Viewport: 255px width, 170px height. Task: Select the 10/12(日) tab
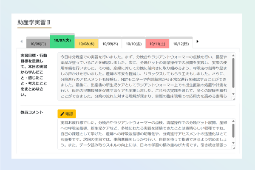point(181,43)
